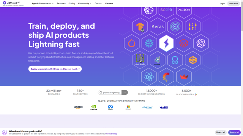Click the white Lightning bolt hexagon
Image resolution: width=243 pixels, height=136 pixels.
(166, 43)
